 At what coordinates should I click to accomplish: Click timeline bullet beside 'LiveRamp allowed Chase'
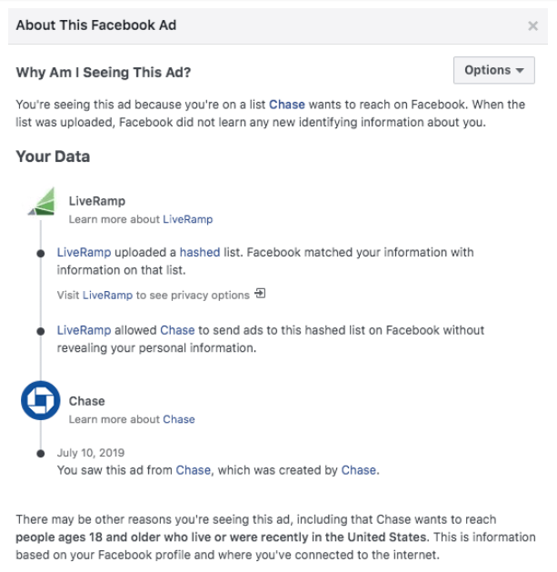coord(40,330)
